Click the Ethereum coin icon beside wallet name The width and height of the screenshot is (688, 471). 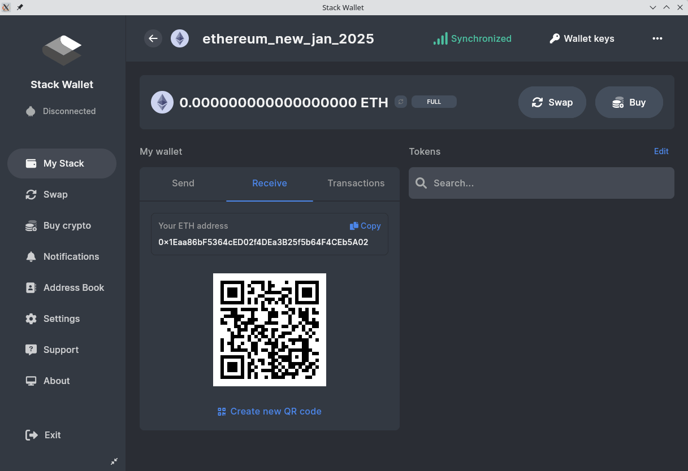click(x=180, y=38)
